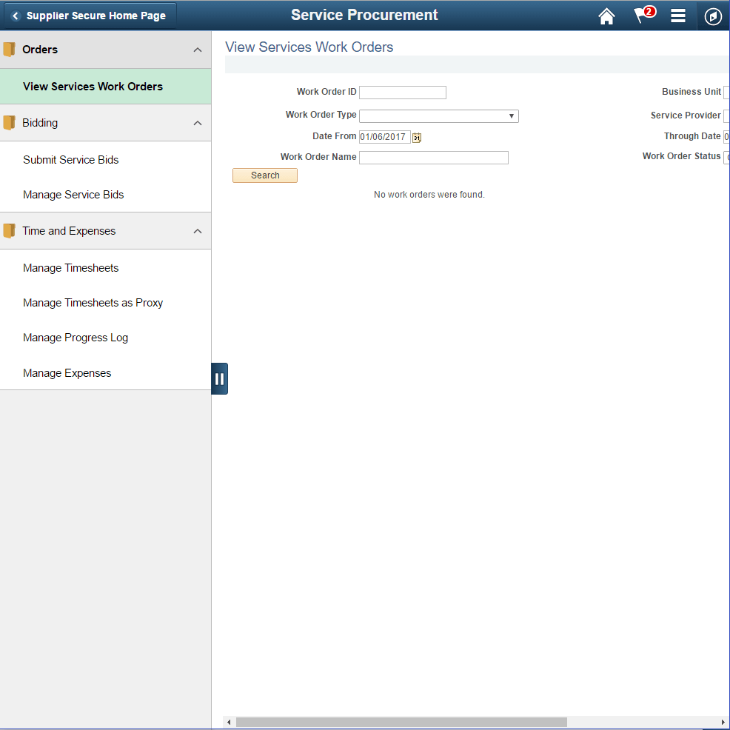Click the Business Unit label
This screenshot has width=730, height=730.
(x=692, y=92)
